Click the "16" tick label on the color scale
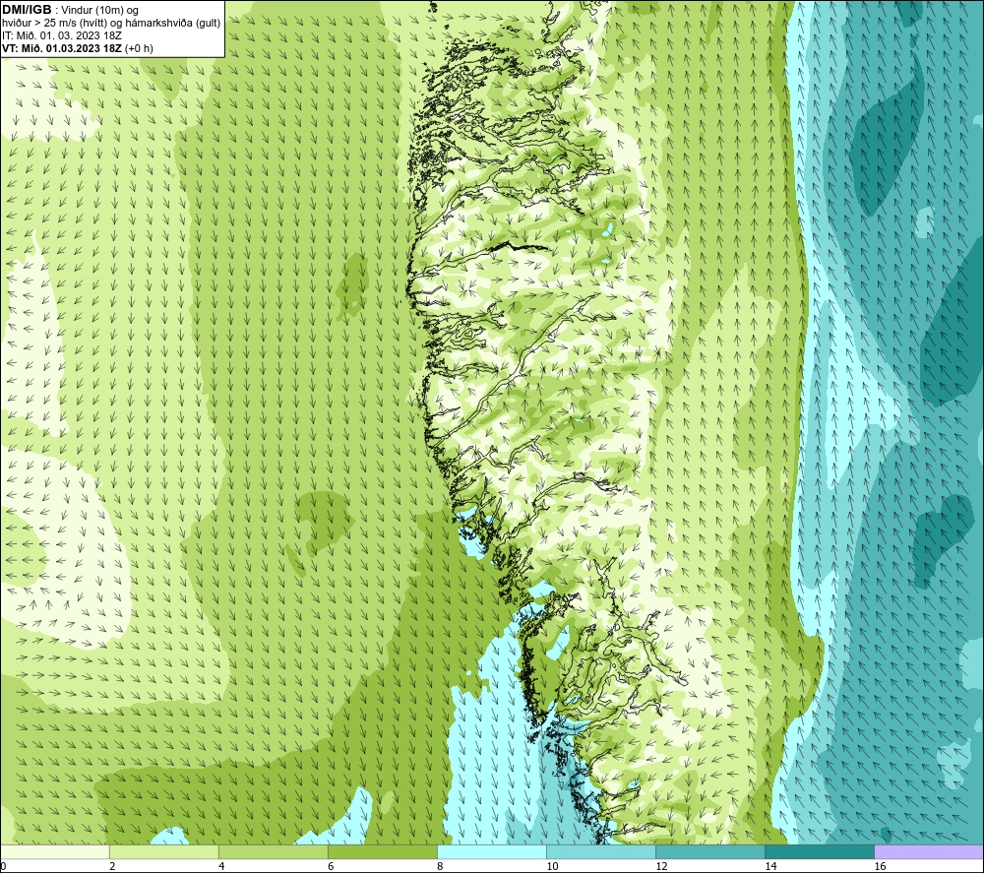 pos(880,867)
